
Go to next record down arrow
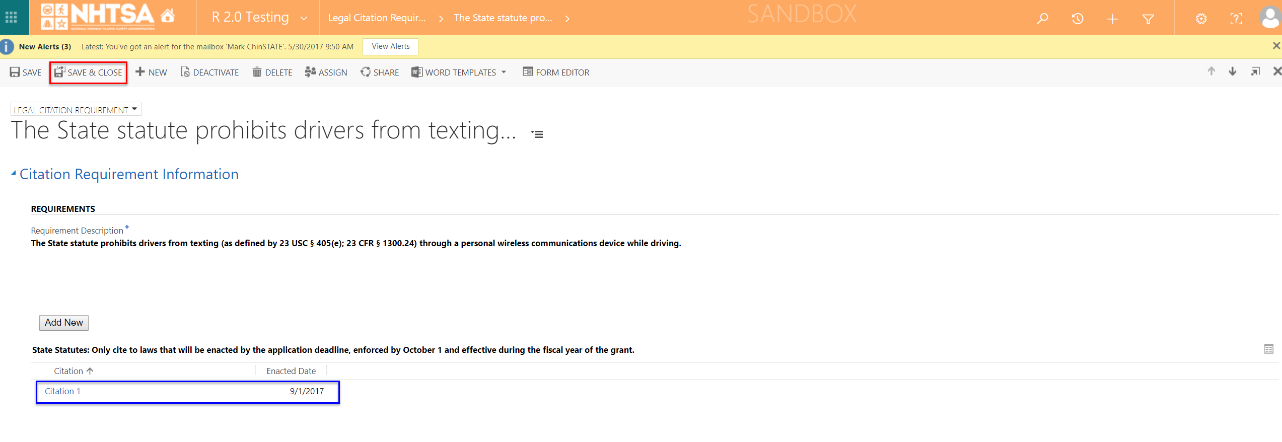click(x=1233, y=71)
